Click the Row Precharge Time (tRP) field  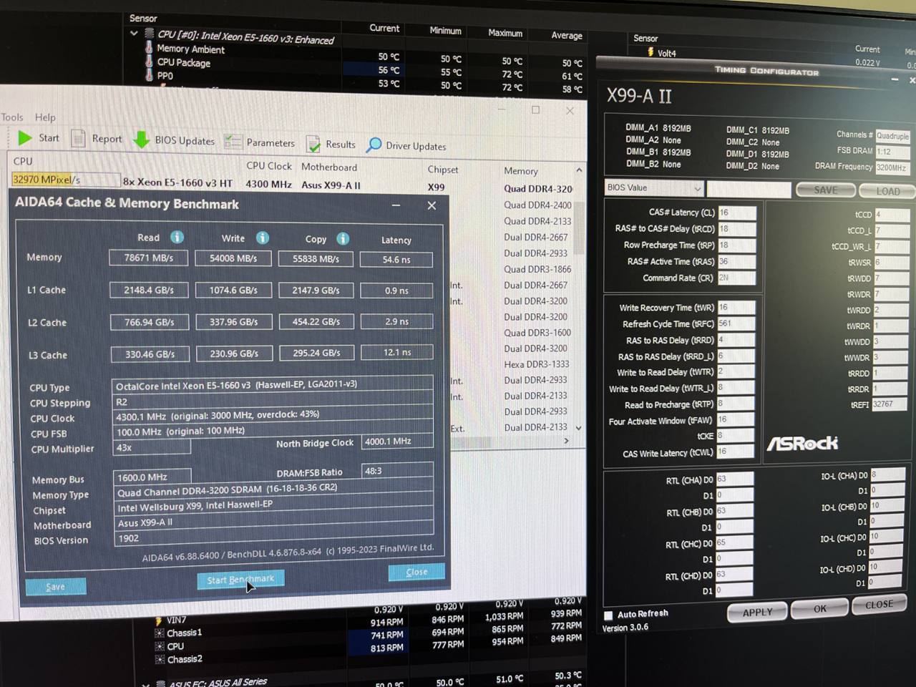tap(736, 245)
